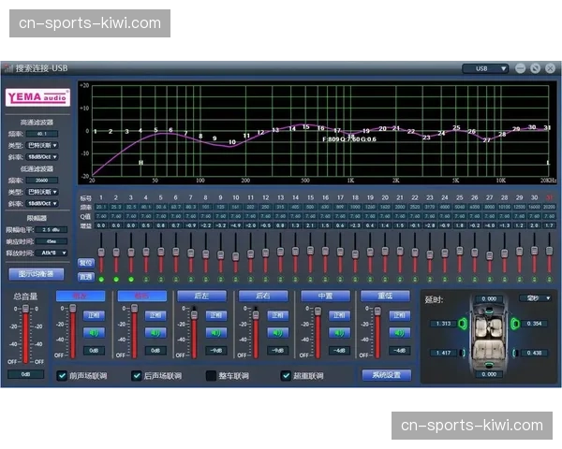
Task: Select the rear-right speaker in car diagram
Action: (x=514, y=353)
